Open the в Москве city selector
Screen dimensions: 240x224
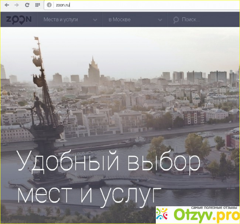[x=119, y=20]
